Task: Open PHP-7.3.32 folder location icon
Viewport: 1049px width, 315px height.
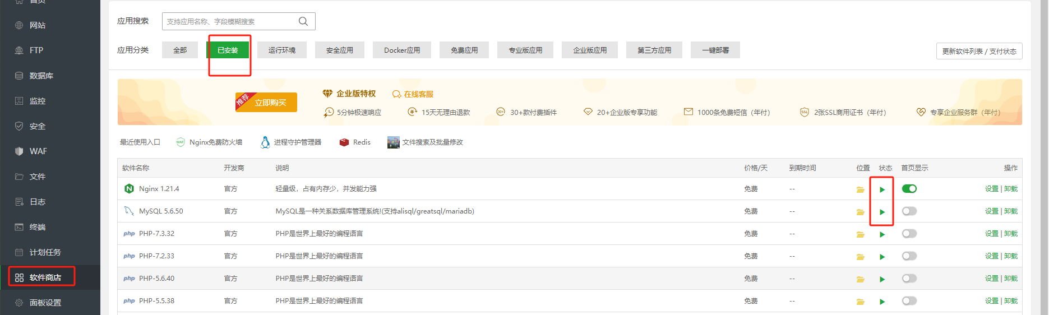Action: pos(860,234)
